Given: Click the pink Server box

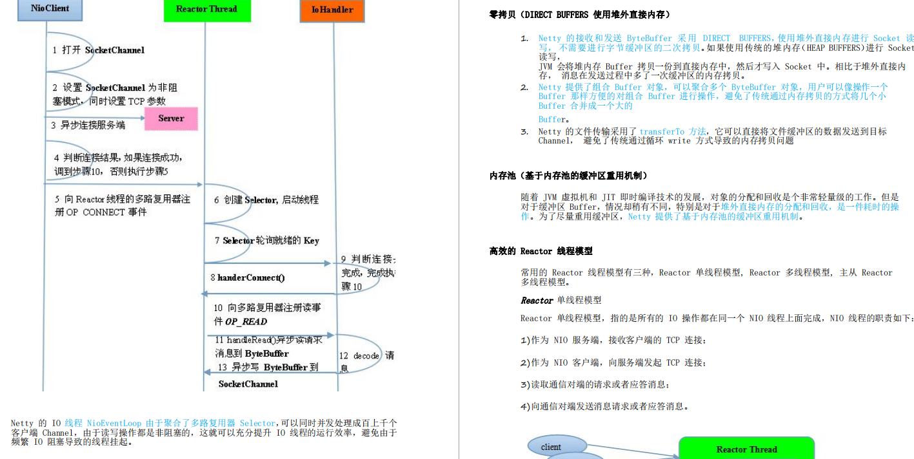Looking at the screenshot, I should coord(171,118).
